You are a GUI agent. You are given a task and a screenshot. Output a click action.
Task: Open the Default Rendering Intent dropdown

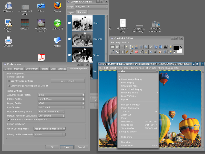(51, 112)
